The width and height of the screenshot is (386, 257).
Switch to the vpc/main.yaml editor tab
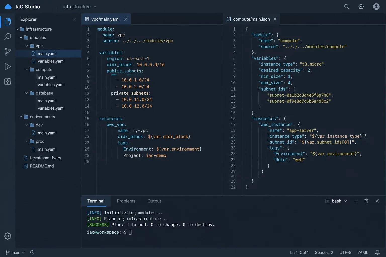point(106,19)
